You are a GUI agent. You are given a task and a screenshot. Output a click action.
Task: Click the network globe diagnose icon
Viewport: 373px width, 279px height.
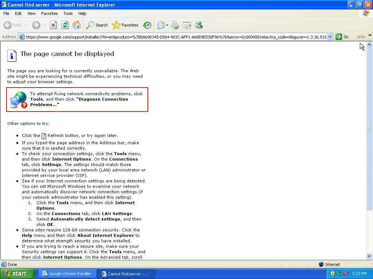(x=19, y=100)
